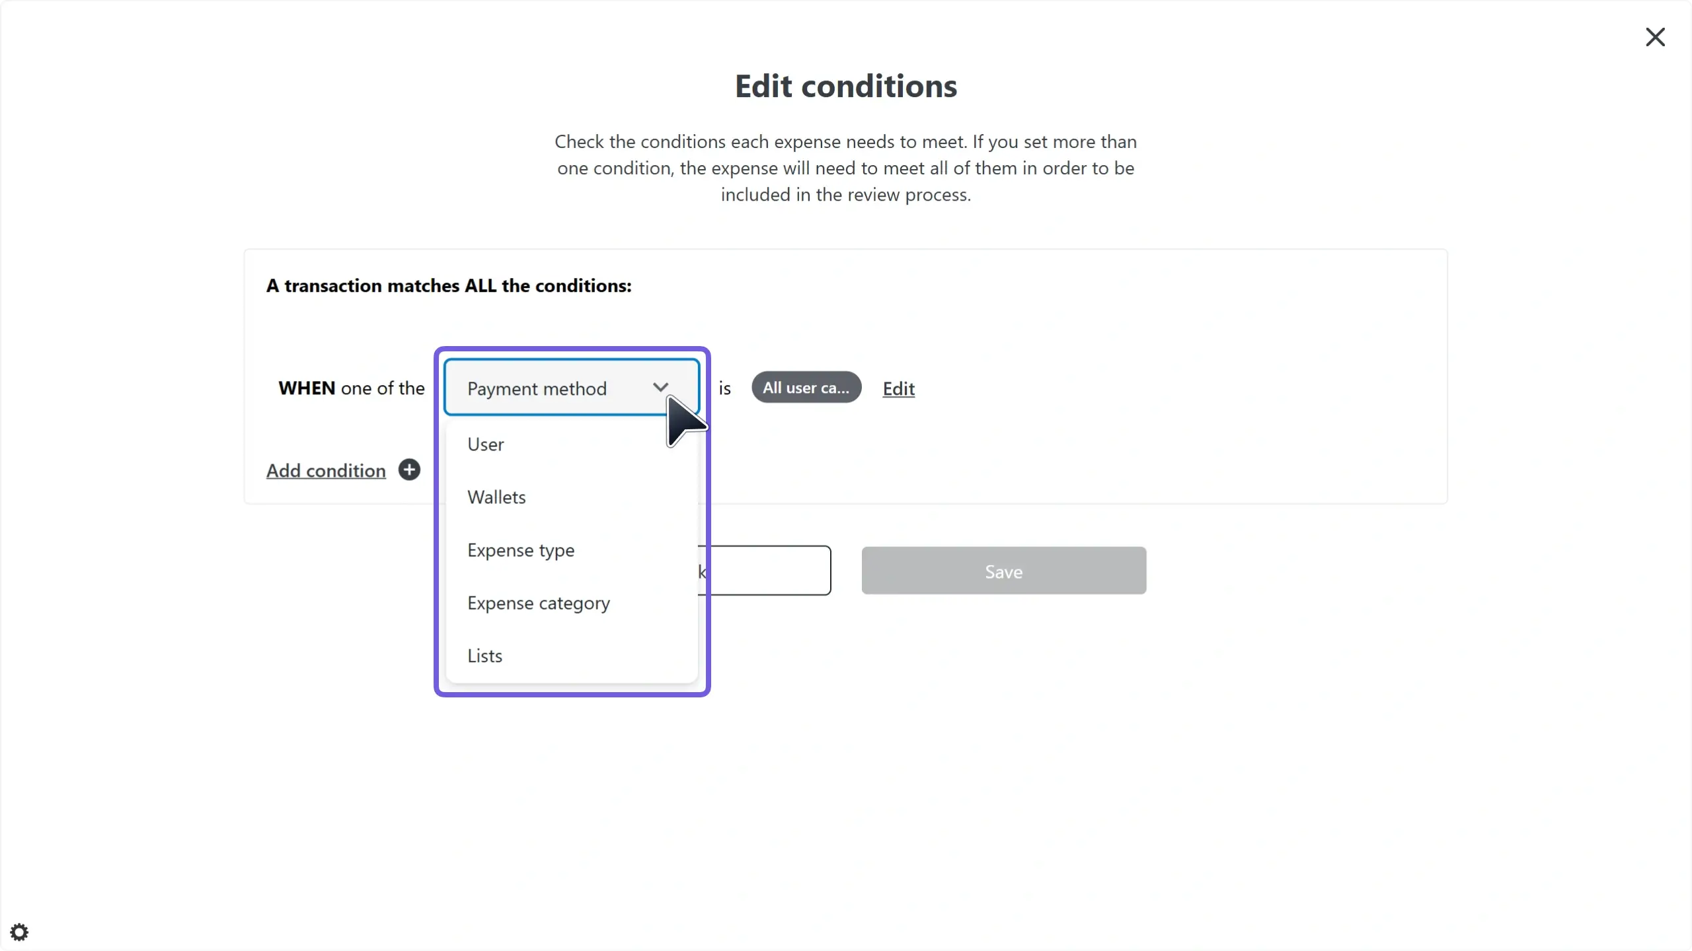The image size is (1692, 951).
Task: Open the settings gear icon
Action: (x=19, y=932)
